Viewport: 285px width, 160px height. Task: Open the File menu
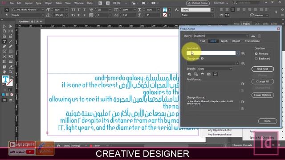12,3
